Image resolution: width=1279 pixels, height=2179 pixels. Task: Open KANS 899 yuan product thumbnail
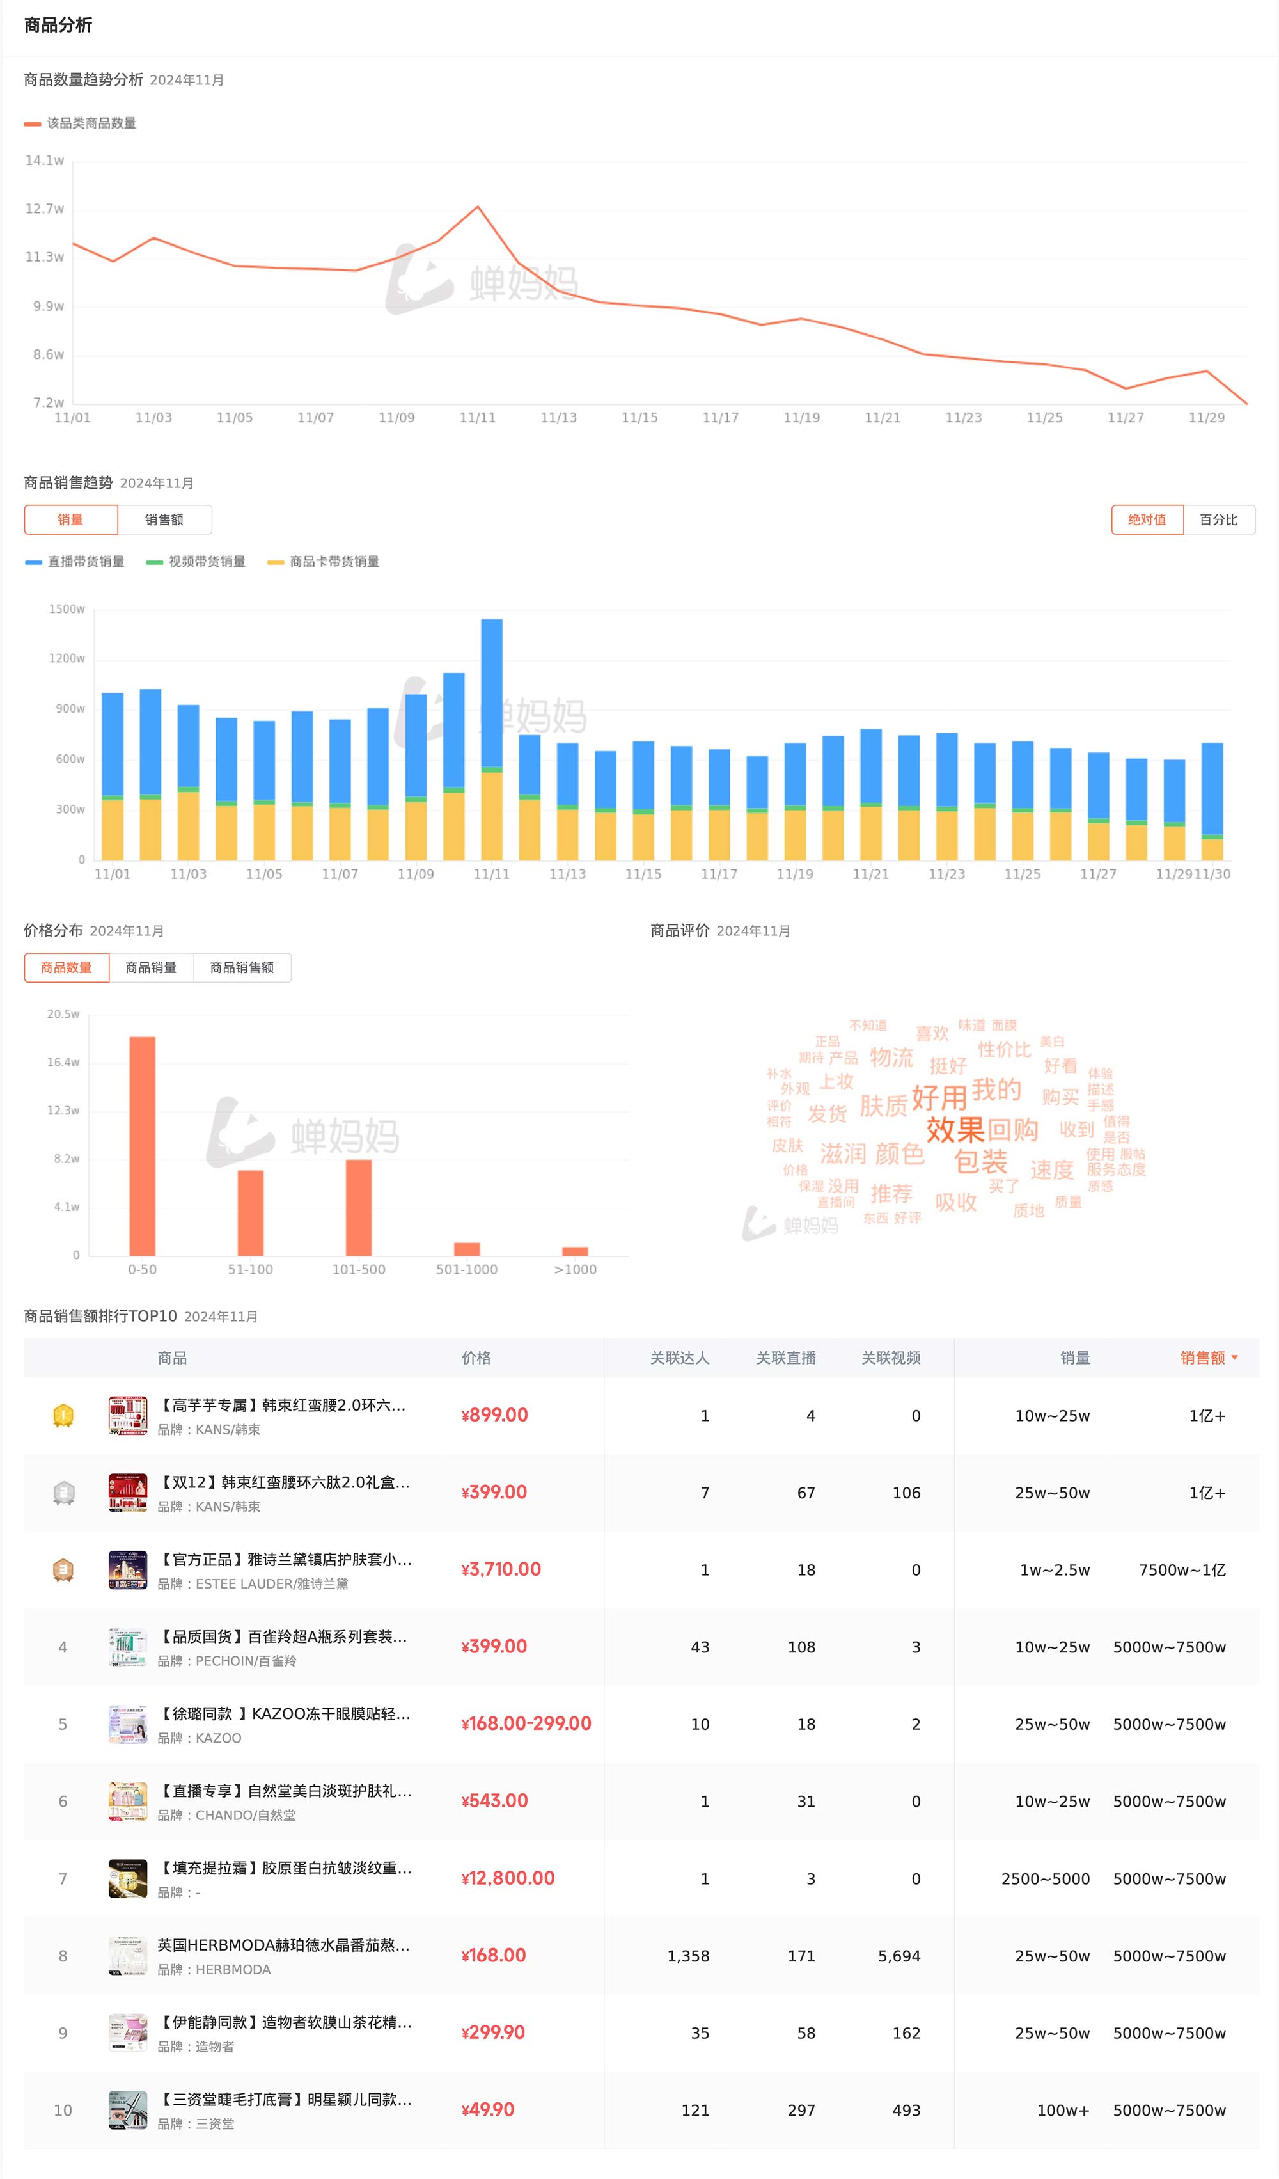tap(128, 1416)
